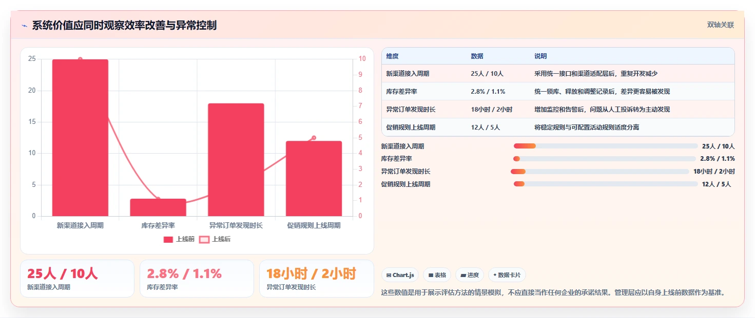Click the 促销规则上线周期 progress bar

[x=606, y=184]
